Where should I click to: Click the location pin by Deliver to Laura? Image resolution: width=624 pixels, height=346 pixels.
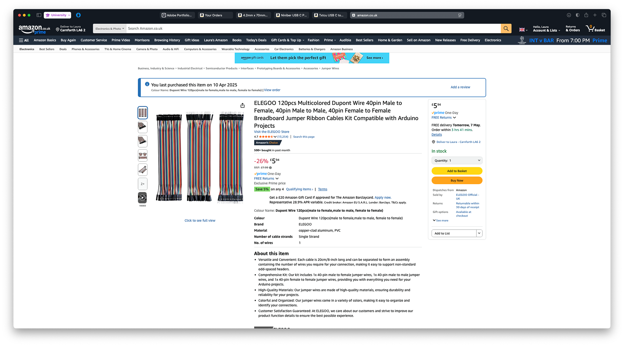pos(58,30)
